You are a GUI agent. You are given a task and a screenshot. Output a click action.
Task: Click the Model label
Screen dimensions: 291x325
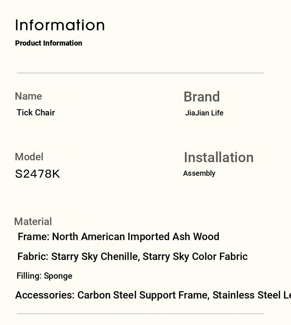click(29, 157)
